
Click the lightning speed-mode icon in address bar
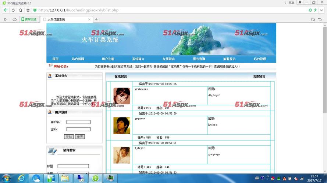(315, 10)
